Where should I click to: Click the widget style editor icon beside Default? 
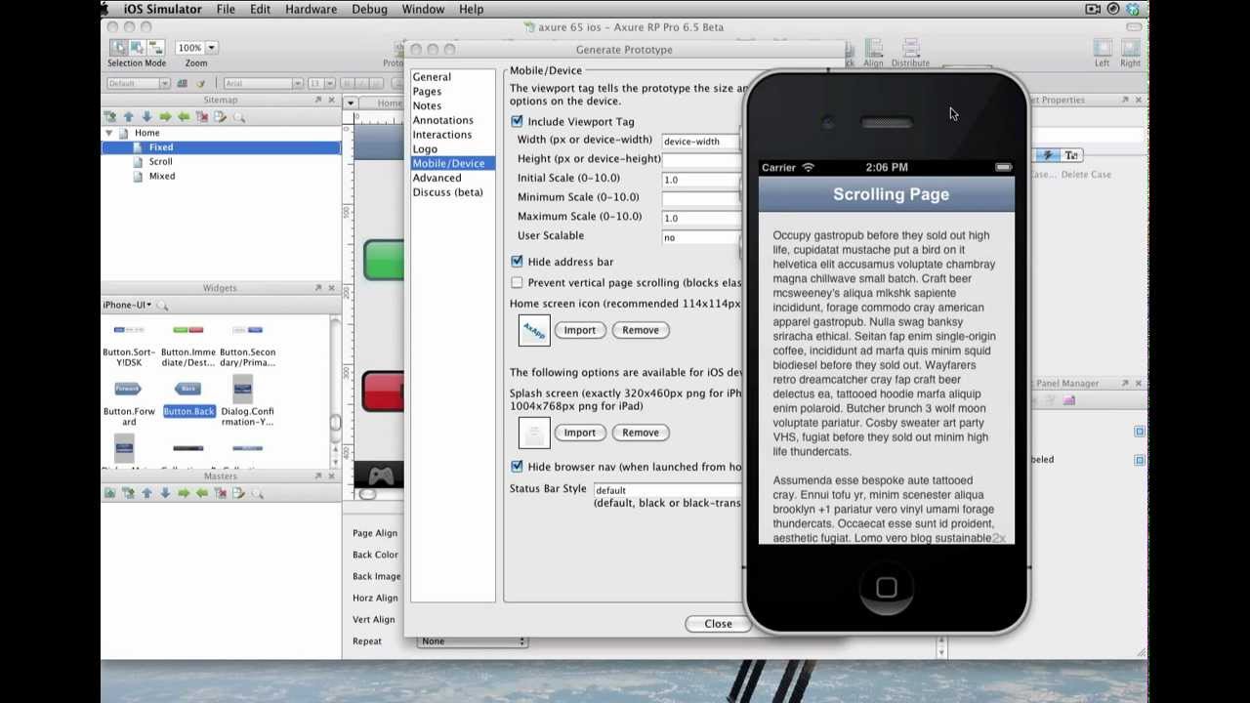182,83
